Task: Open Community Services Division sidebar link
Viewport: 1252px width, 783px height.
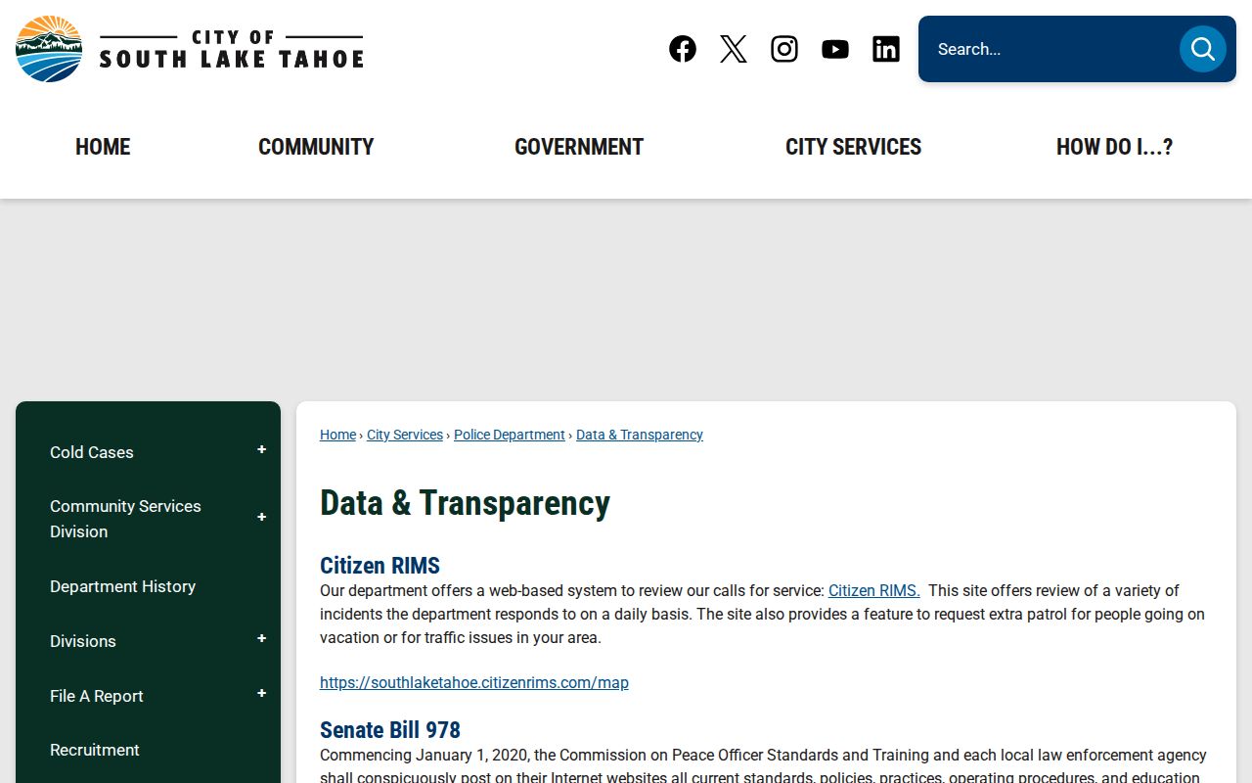Action: coord(125,519)
